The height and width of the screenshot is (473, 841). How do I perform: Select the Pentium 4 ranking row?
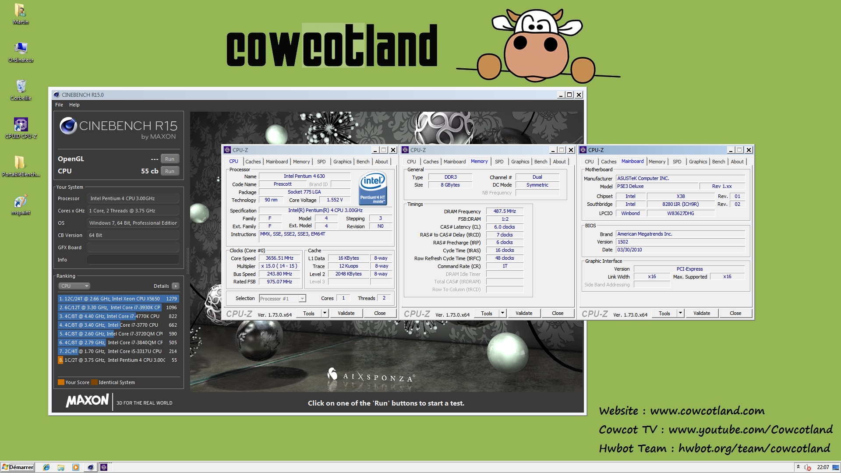118,360
